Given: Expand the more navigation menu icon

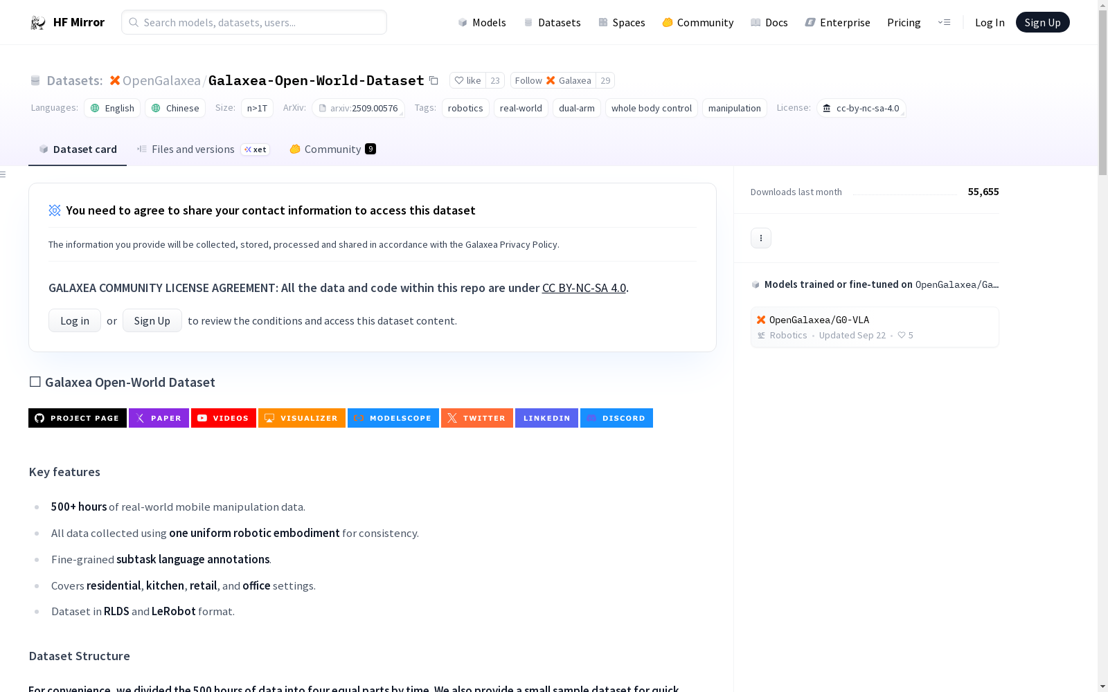Looking at the screenshot, I should click(944, 22).
